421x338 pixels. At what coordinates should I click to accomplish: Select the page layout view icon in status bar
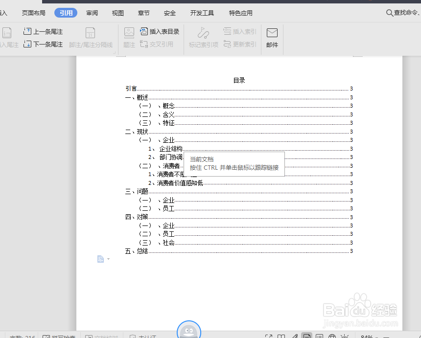(307, 336)
